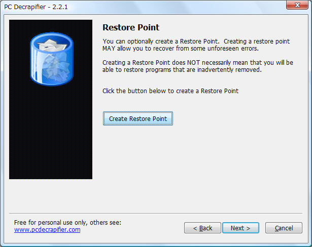Click the PC Decrapifier - 2.2.1 title
Image resolution: width=312 pixels, height=247 pixels.
[36, 7]
